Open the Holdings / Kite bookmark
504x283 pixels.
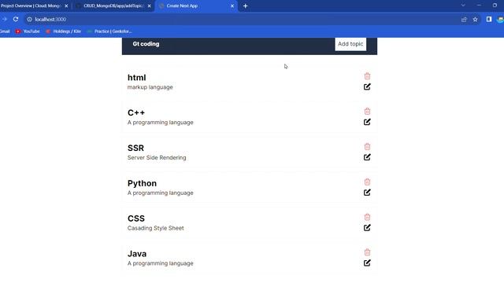click(x=63, y=31)
